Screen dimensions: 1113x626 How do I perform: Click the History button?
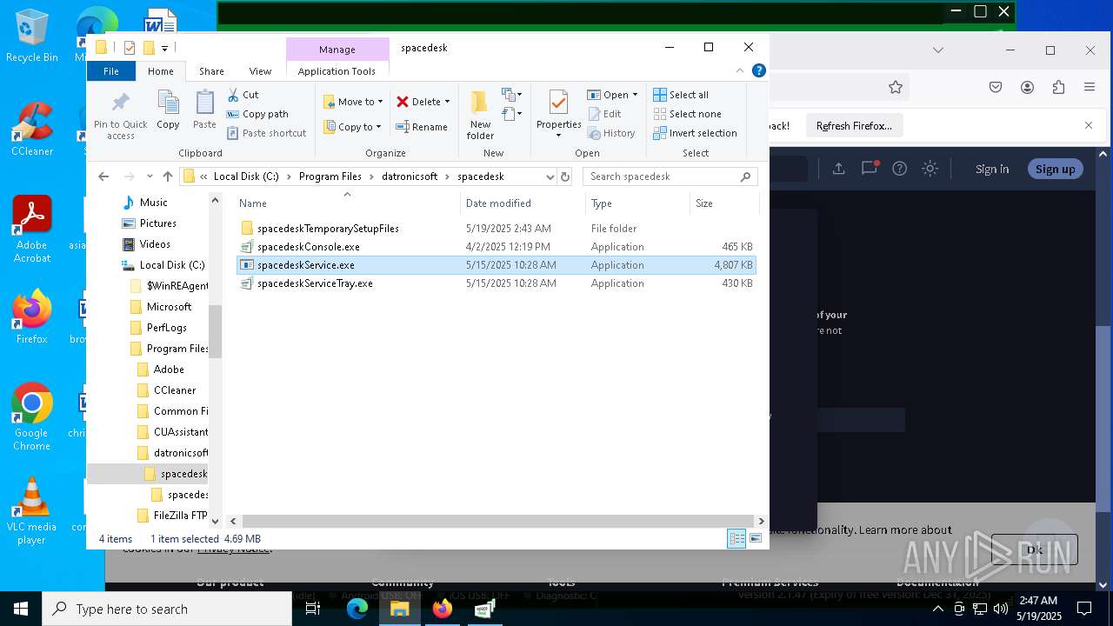pyautogui.click(x=611, y=133)
